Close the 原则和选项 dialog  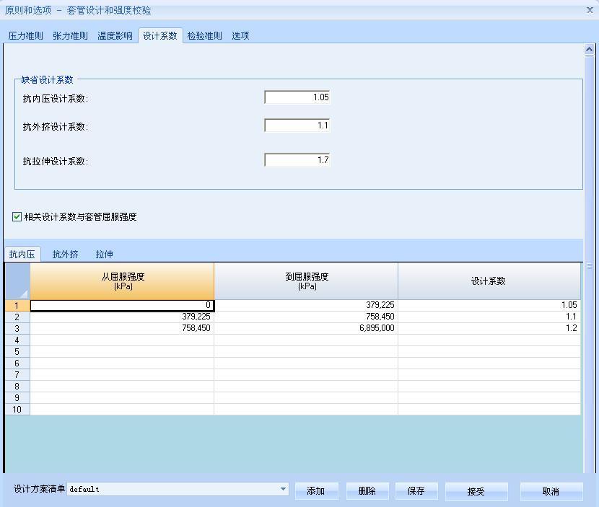point(590,10)
